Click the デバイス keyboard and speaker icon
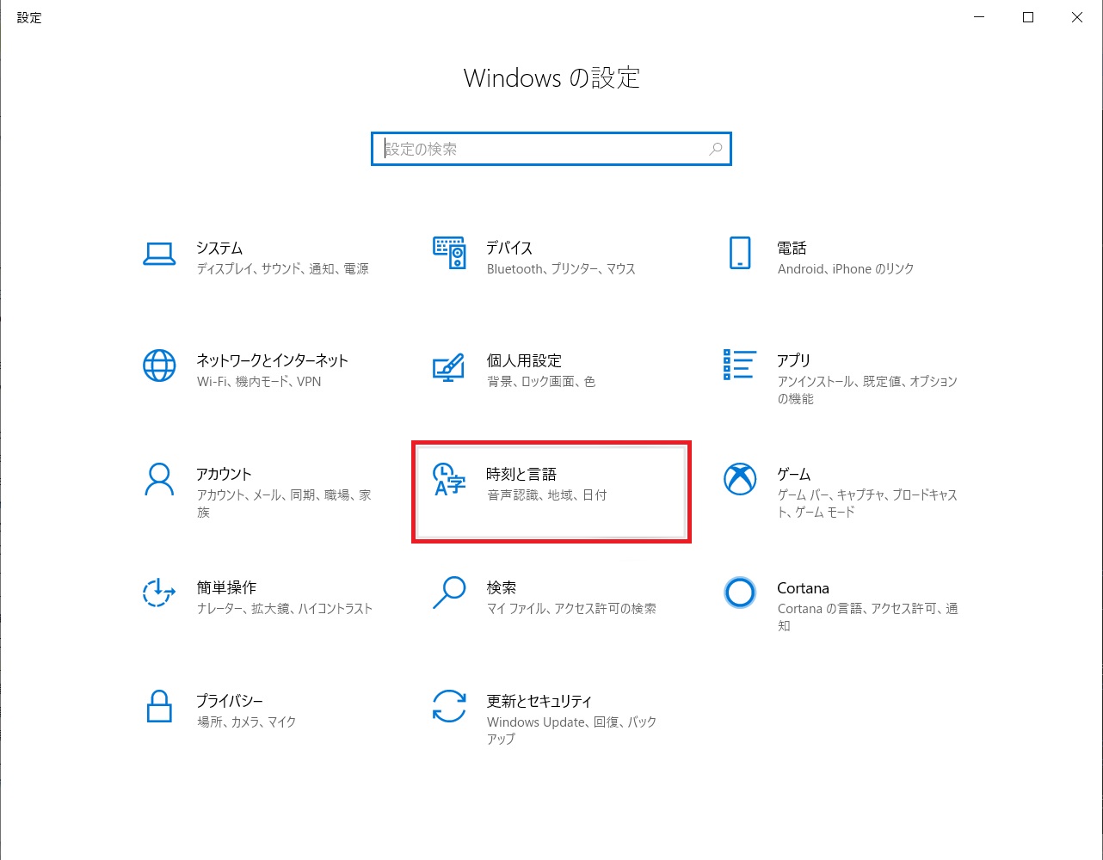 [x=449, y=254]
